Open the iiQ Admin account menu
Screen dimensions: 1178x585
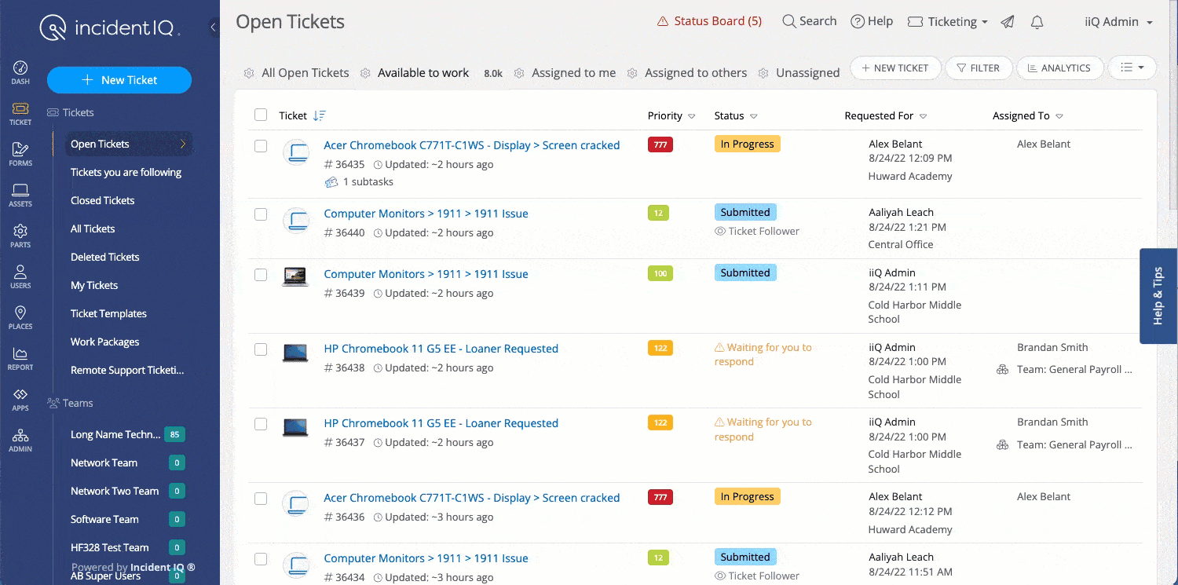pyautogui.click(x=1119, y=22)
